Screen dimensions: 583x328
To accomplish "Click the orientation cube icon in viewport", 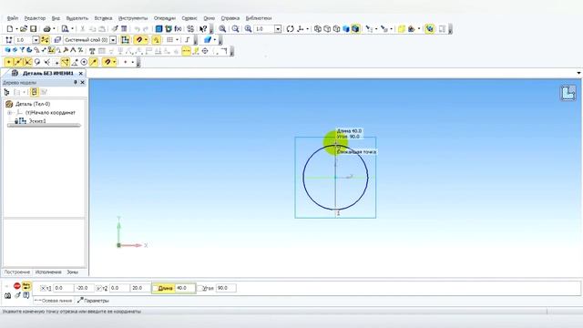I will [x=568, y=93].
